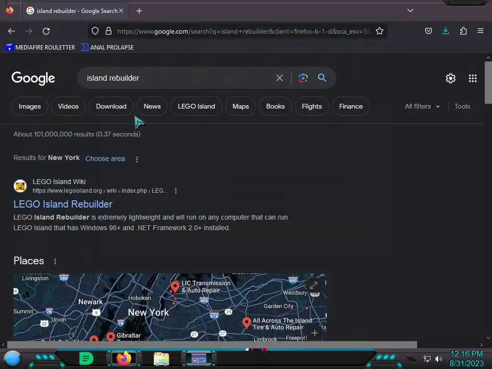
Task: Open the volume speaker tray icon
Action: (x=439, y=358)
